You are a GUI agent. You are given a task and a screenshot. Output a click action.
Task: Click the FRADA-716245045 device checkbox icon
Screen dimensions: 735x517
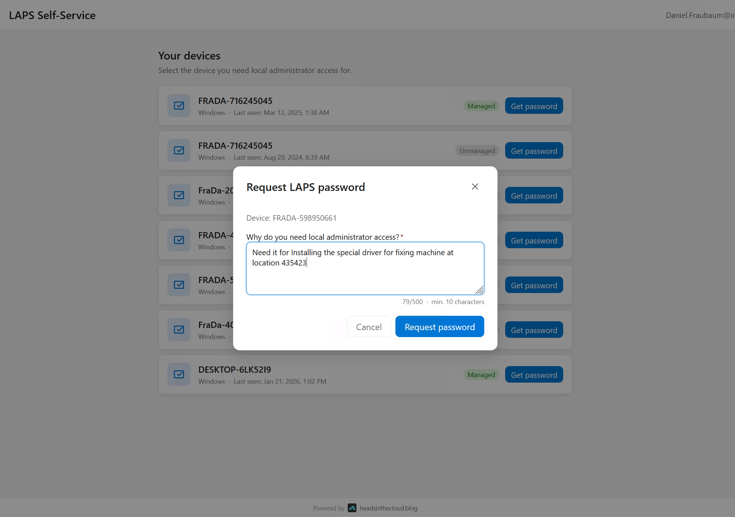coord(179,106)
